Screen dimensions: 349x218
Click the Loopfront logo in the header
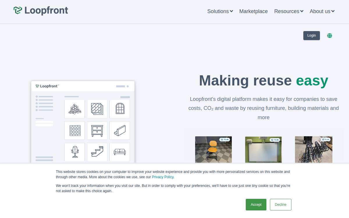[x=41, y=11]
